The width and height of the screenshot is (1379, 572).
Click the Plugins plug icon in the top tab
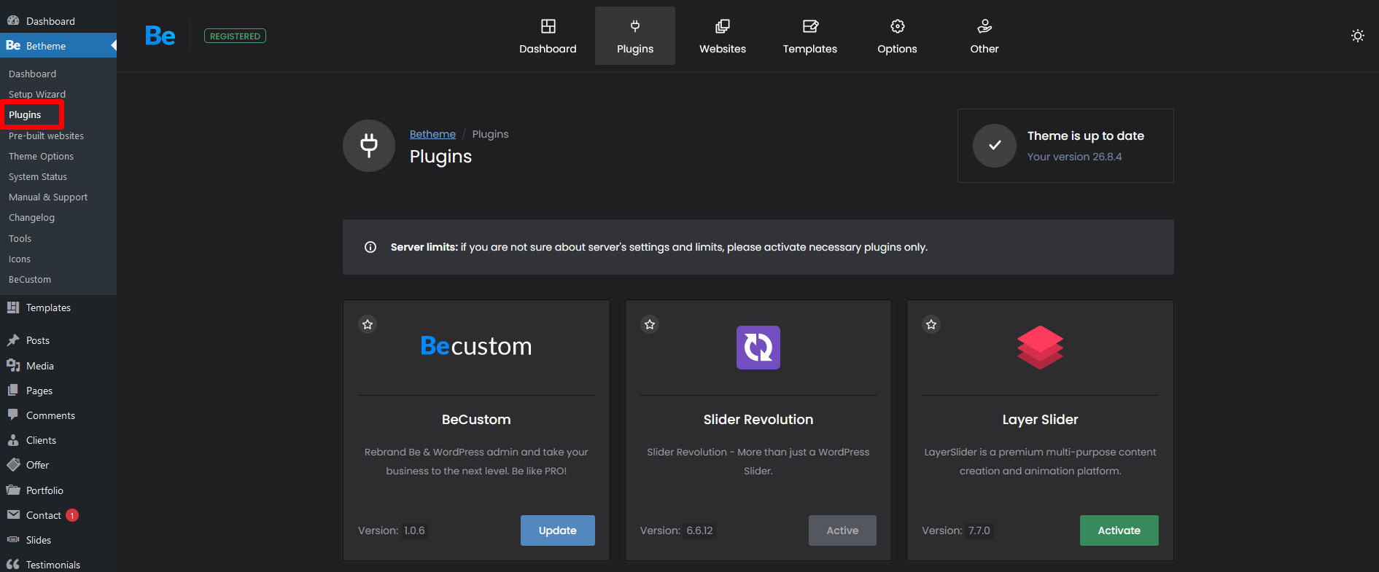635,26
